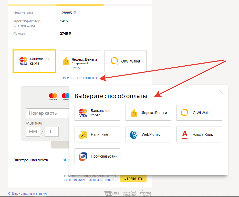
Task: Click the Сумма label
Action: click(x=19, y=34)
